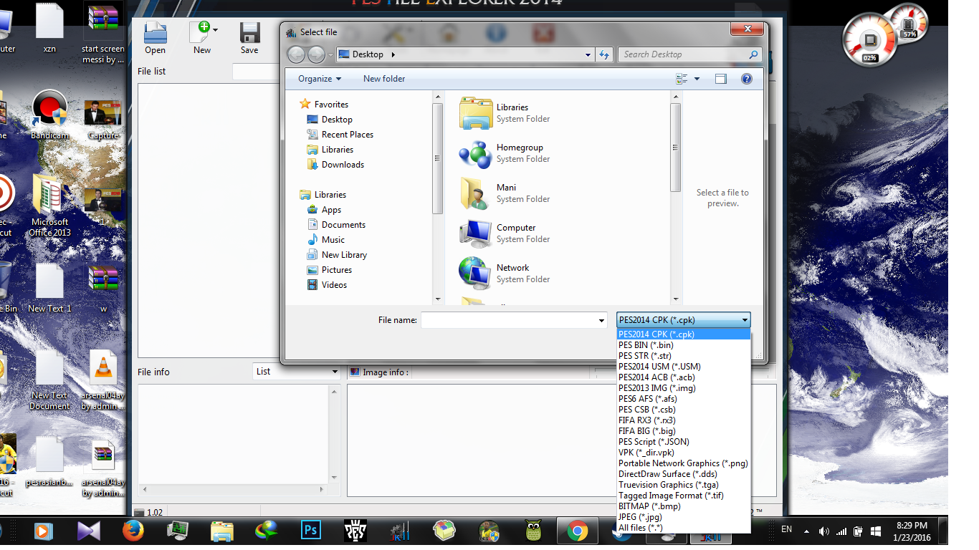Expand the Organize dropdown menu
The image size is (979, 550).
pyautogui.click(x=320, y=79)
